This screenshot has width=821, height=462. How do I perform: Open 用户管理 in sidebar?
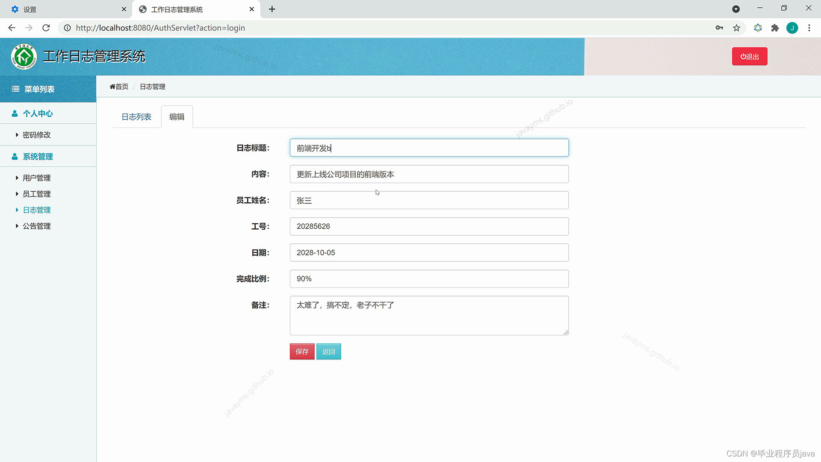pos(37,178)
